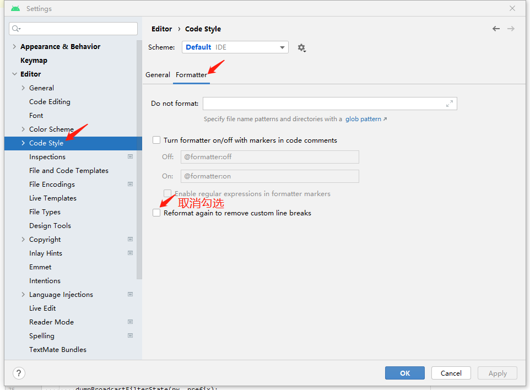Expand the Do not format field via its corner icon
This screenshot has width=530, height=390.
tap(450, 104)
